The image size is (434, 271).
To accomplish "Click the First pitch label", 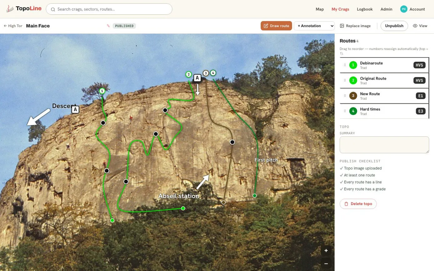I will click(266, 160).
